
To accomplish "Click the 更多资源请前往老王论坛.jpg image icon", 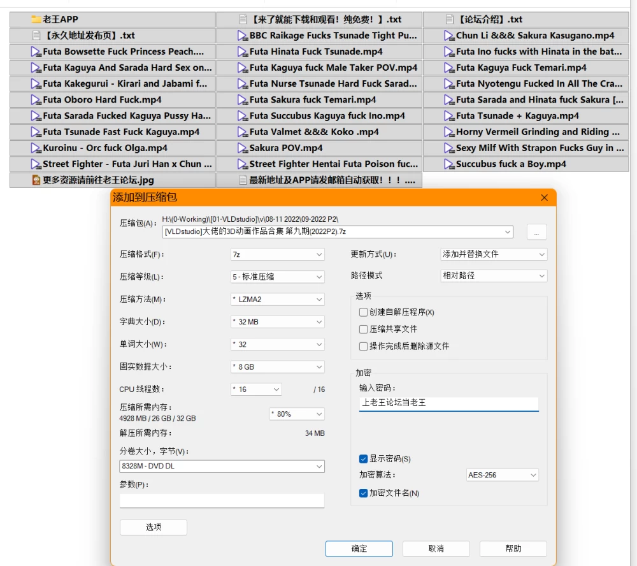I will pyautogui.click(x=36, y=180).
